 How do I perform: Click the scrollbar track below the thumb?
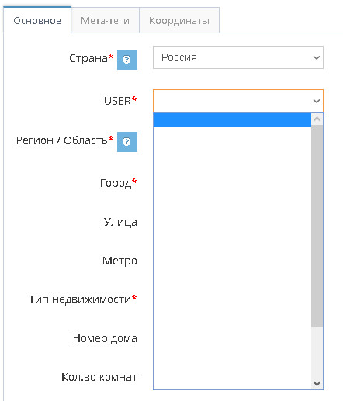point(317,352)
